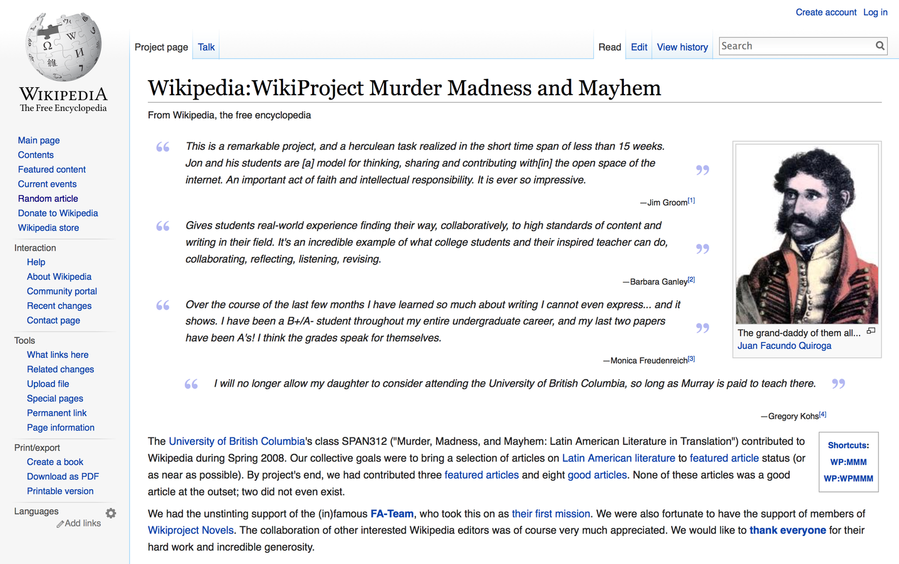Open About Wikipedia link
The width and height of the screenshot is (899, 564).
(59, 276)
